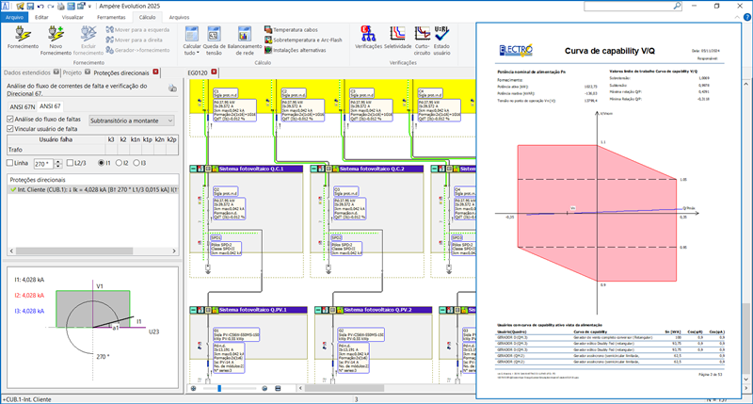Click the lock icon of Sistema fotovoltaico Q.C.1

(x=216, y=169)
